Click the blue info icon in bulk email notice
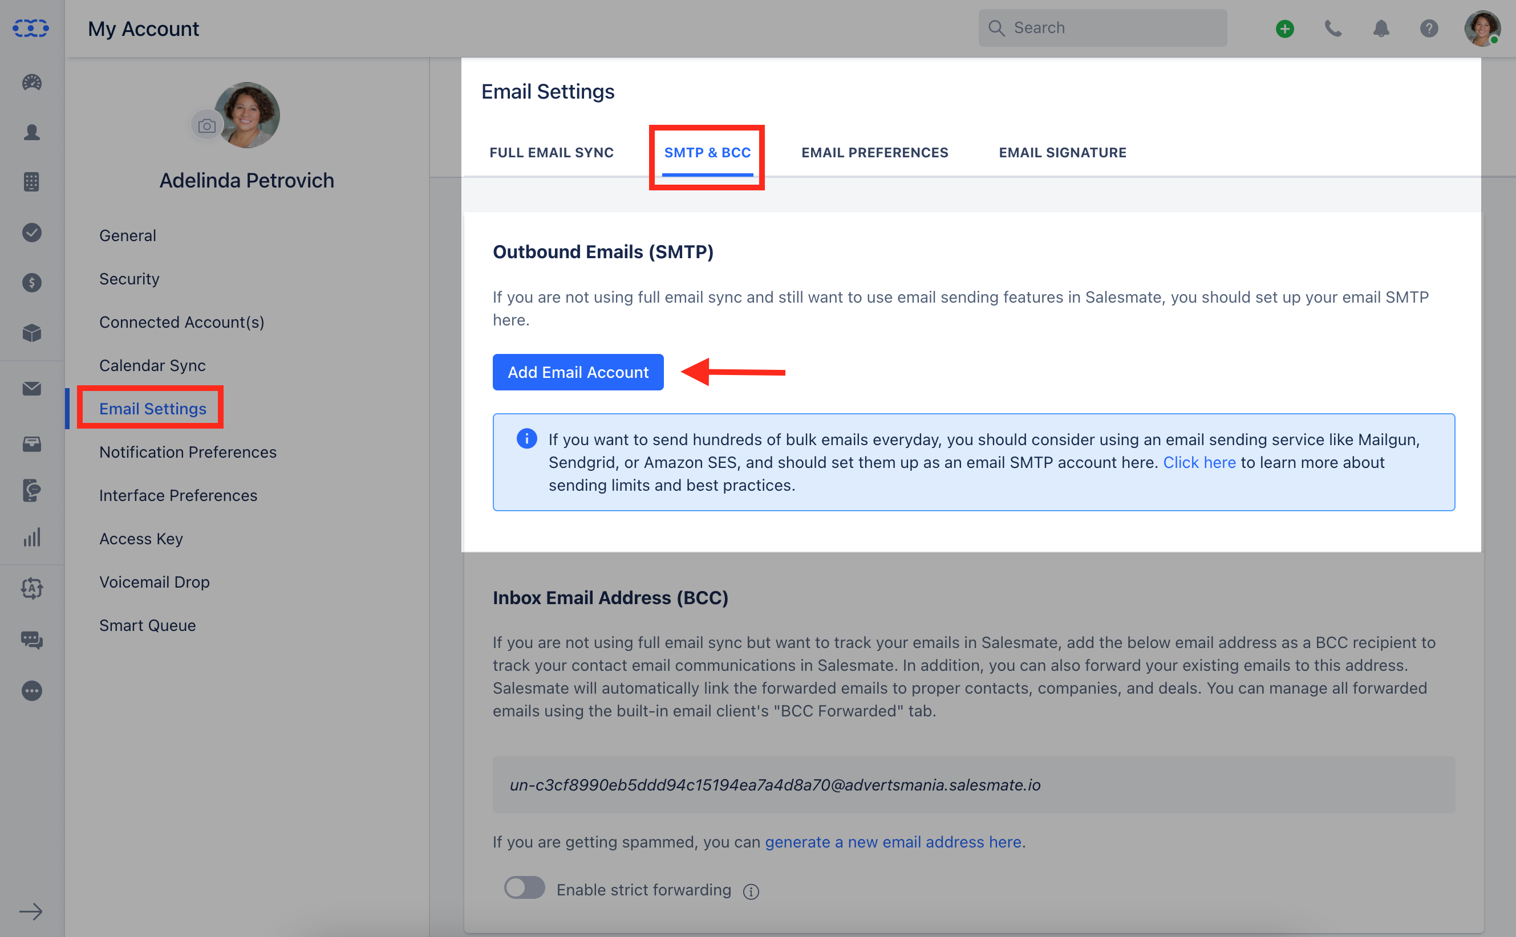Image resolution: width=1516 pixels, height=937 pixels. pos(527,439)
